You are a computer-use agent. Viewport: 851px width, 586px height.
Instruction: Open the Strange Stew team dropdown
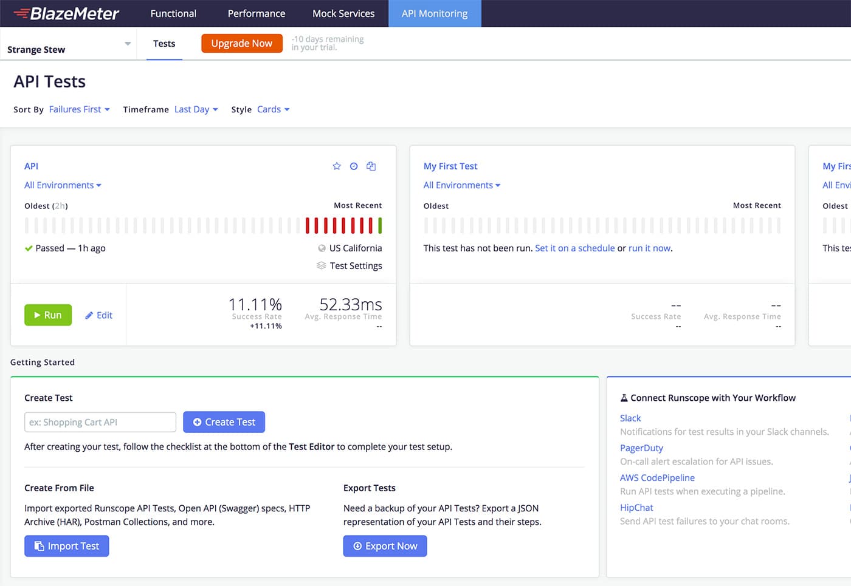coord(69,45)
